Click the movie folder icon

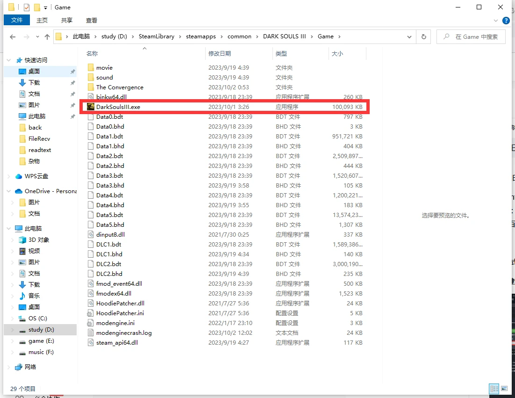tap(91, 68)
